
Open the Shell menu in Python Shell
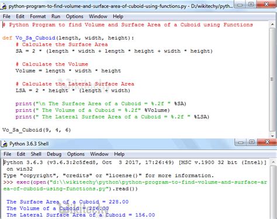[36, 154]
